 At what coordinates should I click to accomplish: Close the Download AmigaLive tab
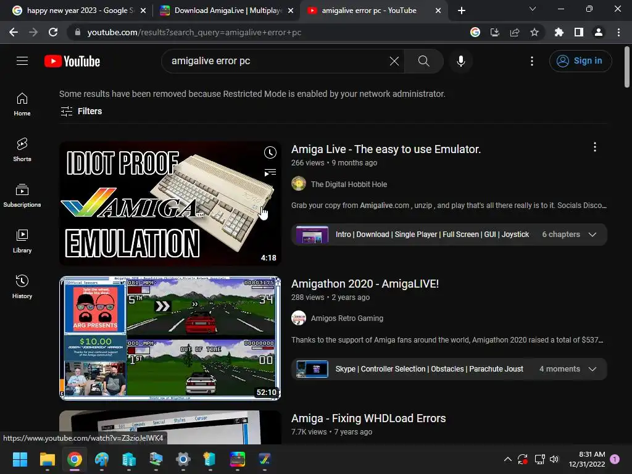[291, 10]
